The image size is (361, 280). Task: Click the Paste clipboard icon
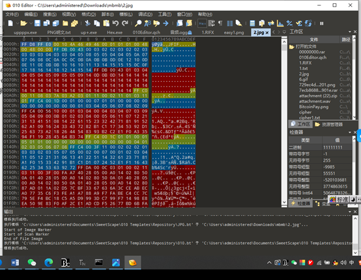point(106,23)
